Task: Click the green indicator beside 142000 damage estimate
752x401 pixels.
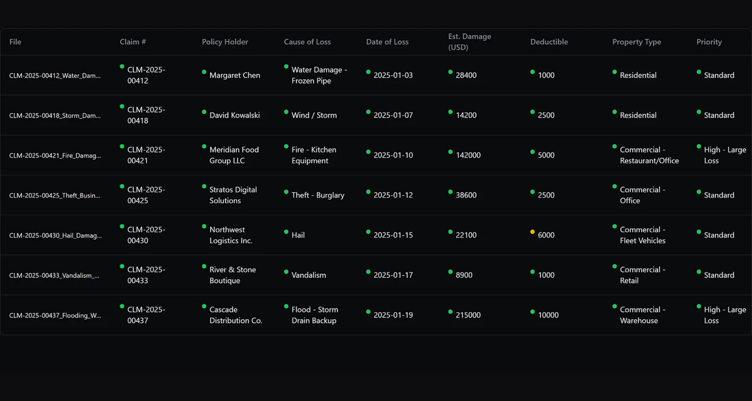Action: (x=449, y=152)
